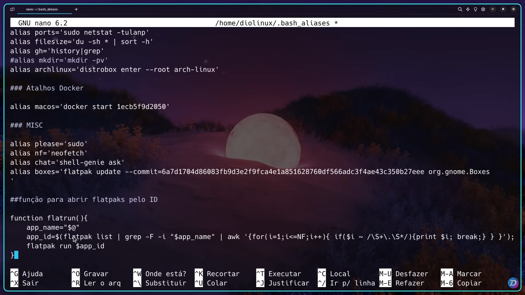Screen dimensions: 525x295
Task: Open the search icon in the title bar
Action: (x=460, y=9)
